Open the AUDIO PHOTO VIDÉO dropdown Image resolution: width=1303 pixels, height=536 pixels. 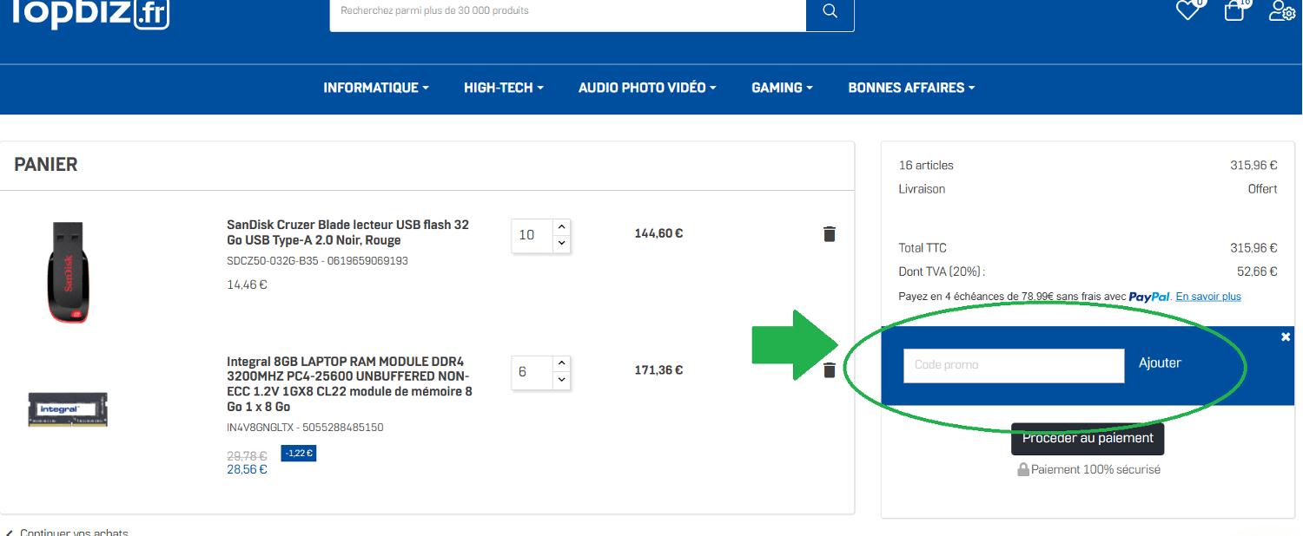tap(647, 88)
